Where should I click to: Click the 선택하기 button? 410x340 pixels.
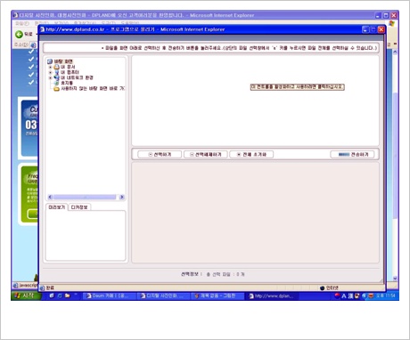(160, 154)
